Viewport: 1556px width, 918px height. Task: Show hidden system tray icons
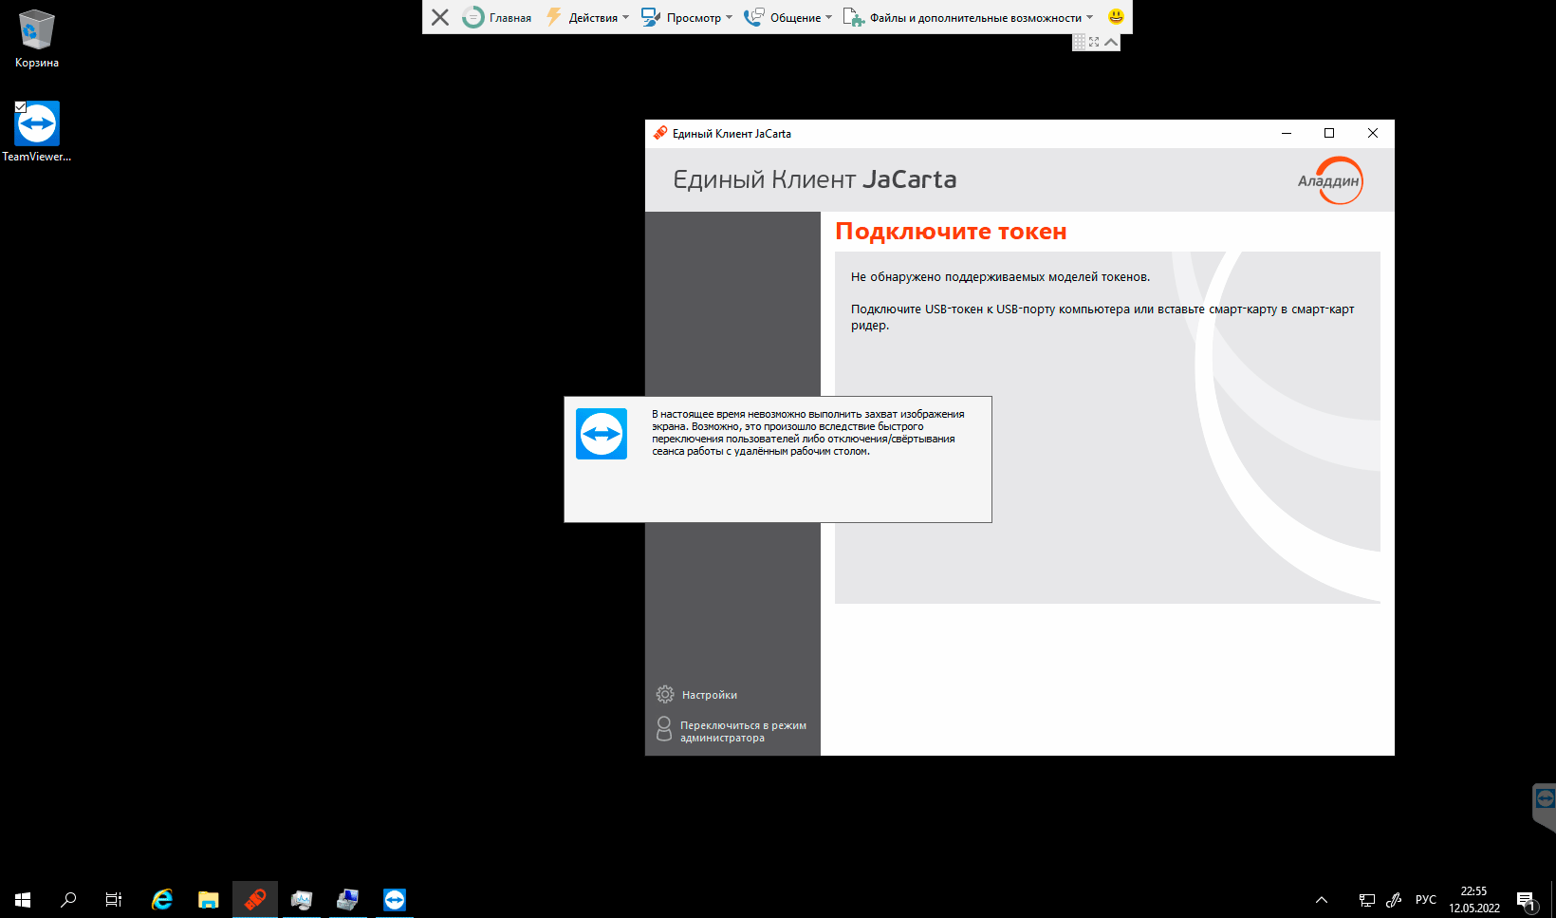pos(1322,900)
